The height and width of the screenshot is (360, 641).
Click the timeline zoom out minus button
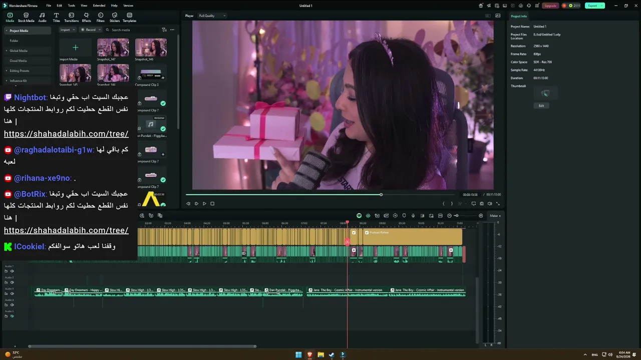(449, 215)
